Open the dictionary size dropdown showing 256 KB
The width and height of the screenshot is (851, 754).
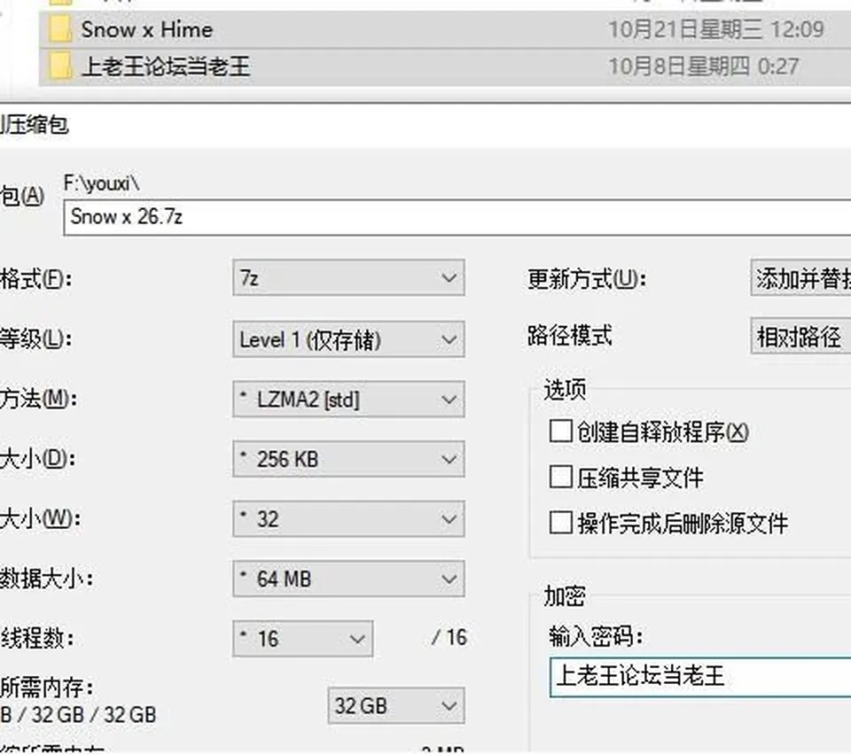[348, 460]
